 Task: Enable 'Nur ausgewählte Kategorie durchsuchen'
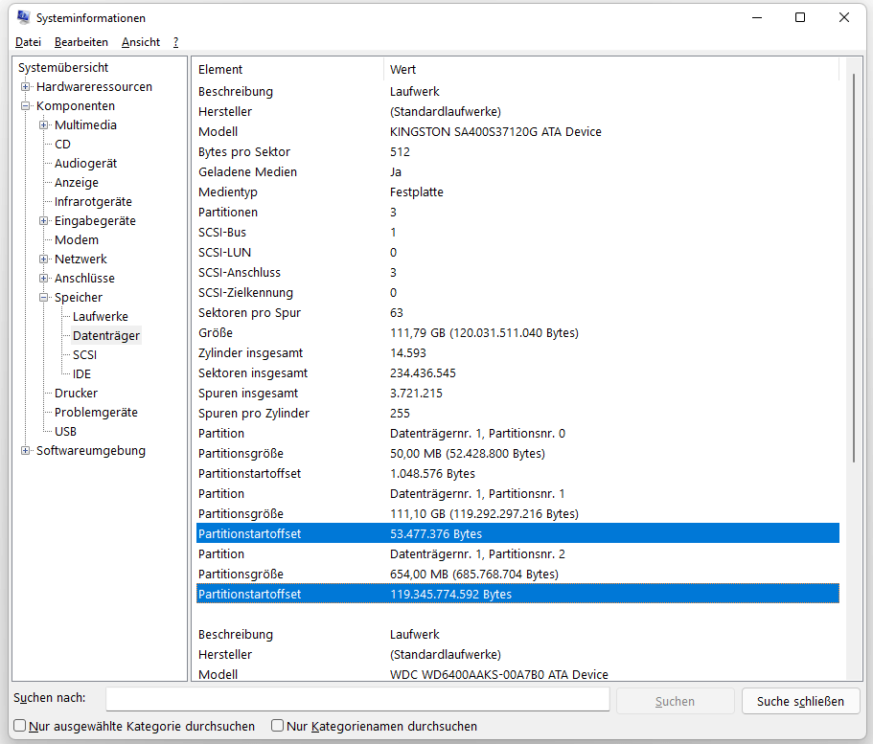19,726
